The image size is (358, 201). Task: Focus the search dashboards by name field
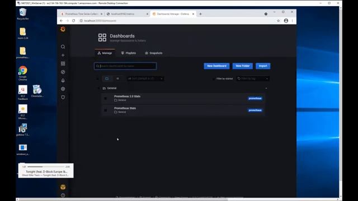point(125,66)
